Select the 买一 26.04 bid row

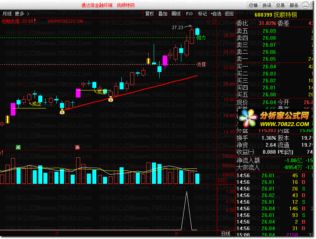tap(274, 67)
